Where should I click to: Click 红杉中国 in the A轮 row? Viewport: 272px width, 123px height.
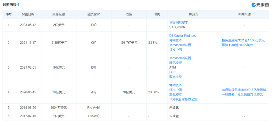pyautogui.click(x=176, y=90)
